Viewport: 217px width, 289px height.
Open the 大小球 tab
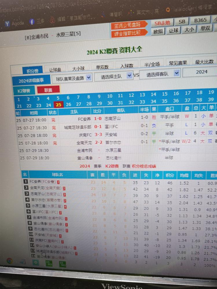[78, 68]
